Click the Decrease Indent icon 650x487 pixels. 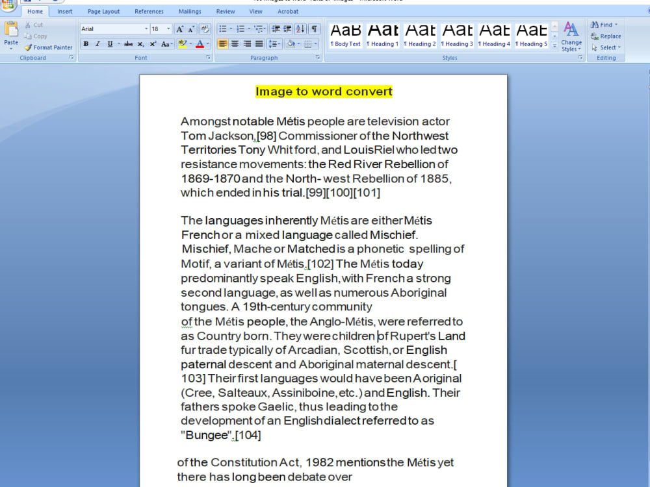coord(275,29)
